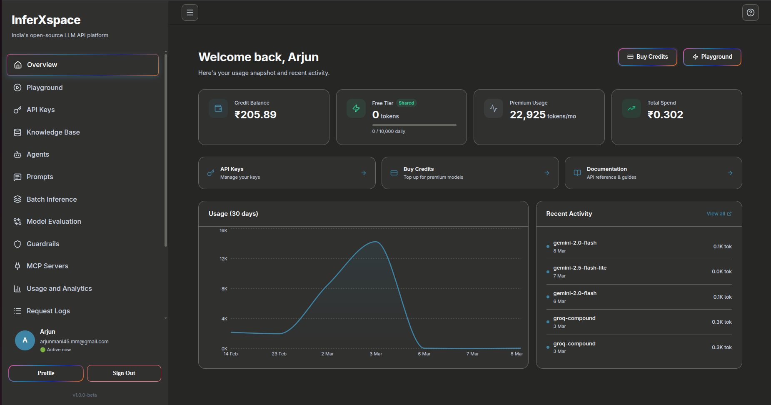Click the hamburger menu icon at top
This screenshot has width=771, height=405.
190,12
